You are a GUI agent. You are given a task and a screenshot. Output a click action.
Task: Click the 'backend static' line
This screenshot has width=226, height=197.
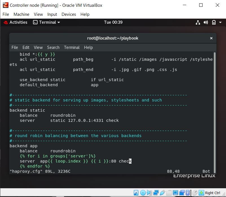(x=27, y=110)
